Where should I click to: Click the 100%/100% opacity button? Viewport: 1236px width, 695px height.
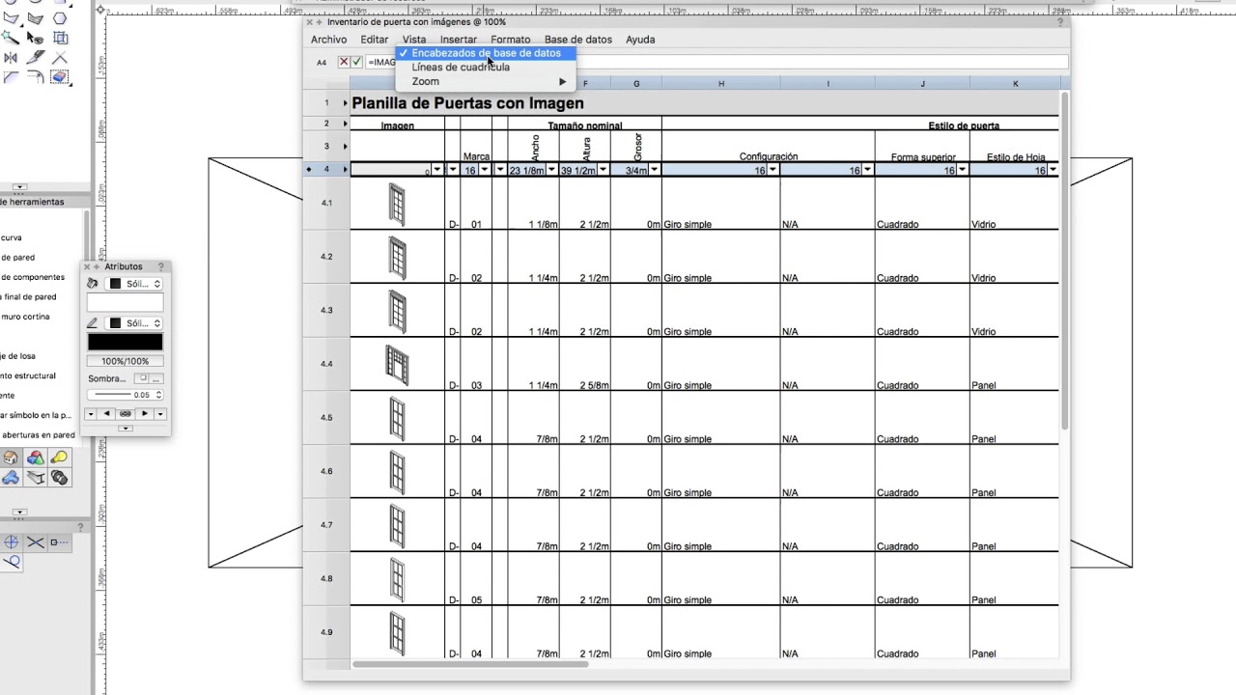pyautogui.click(x=126, y=361)
